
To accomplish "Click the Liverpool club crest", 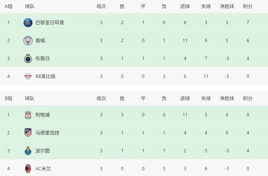I will tap(28, 115).
